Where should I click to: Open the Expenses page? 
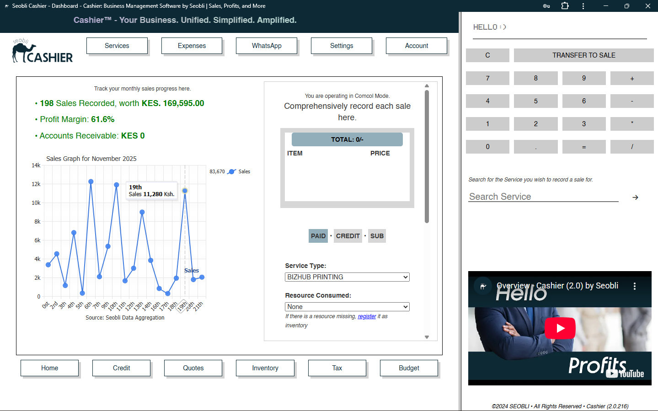coord(192,46)
